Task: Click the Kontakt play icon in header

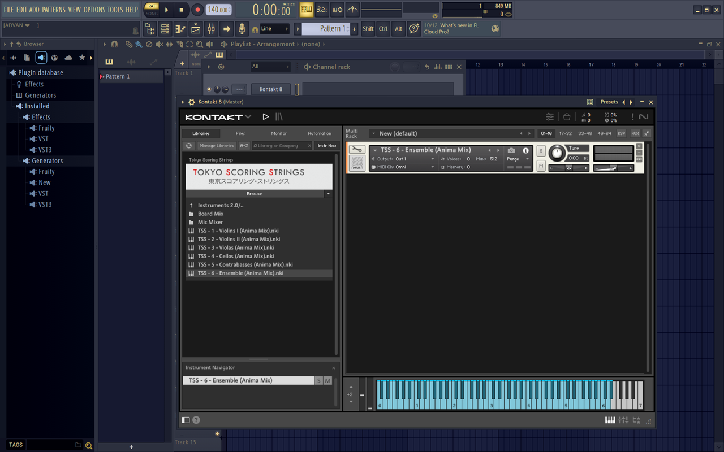Action: coord(266,117)
